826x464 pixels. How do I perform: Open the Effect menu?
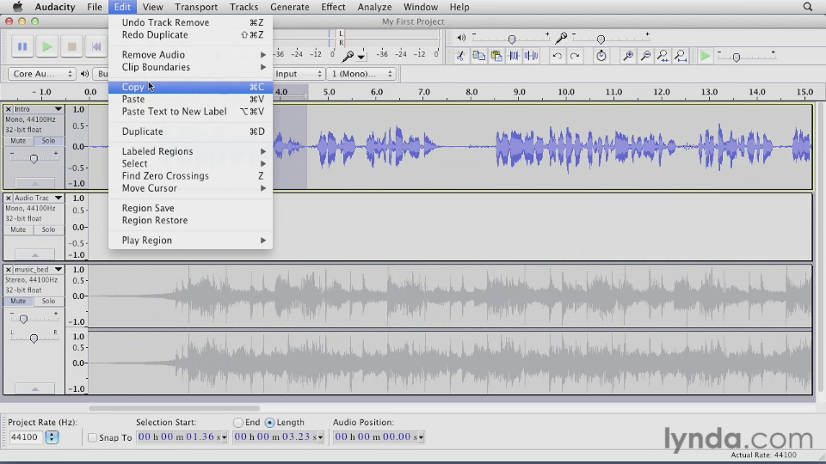pos(334,7)
